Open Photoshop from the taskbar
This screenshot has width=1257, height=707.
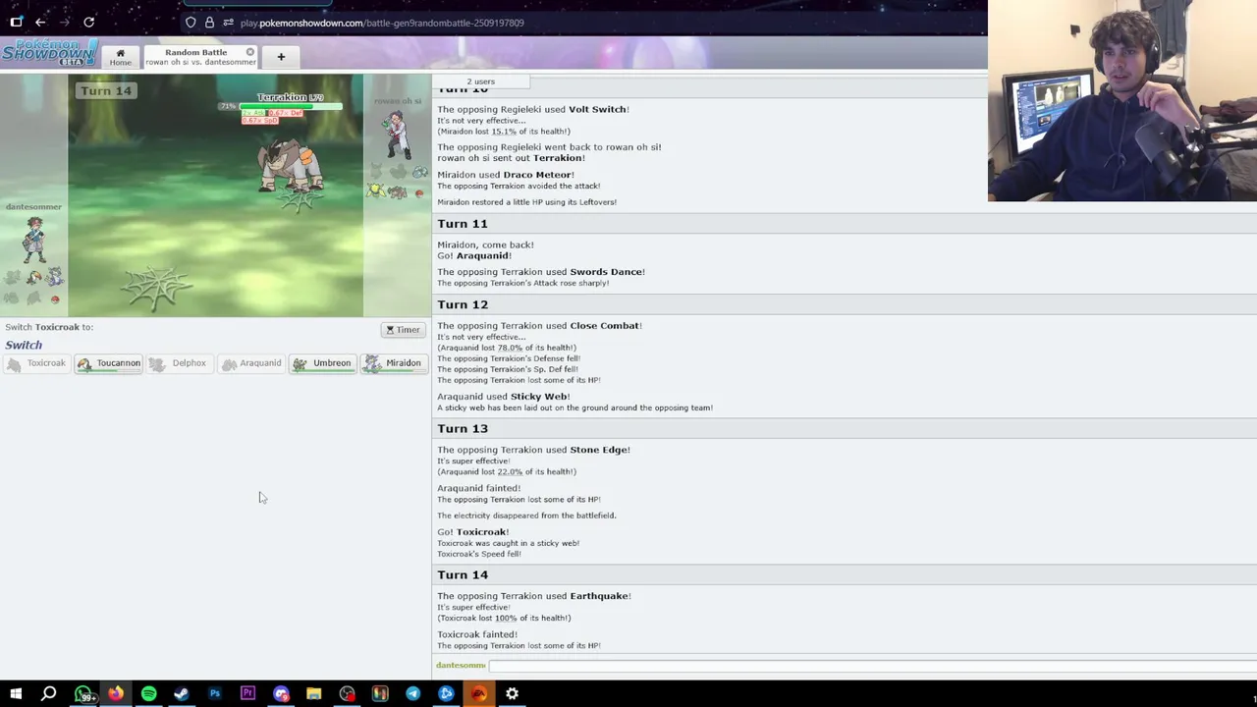214,694
